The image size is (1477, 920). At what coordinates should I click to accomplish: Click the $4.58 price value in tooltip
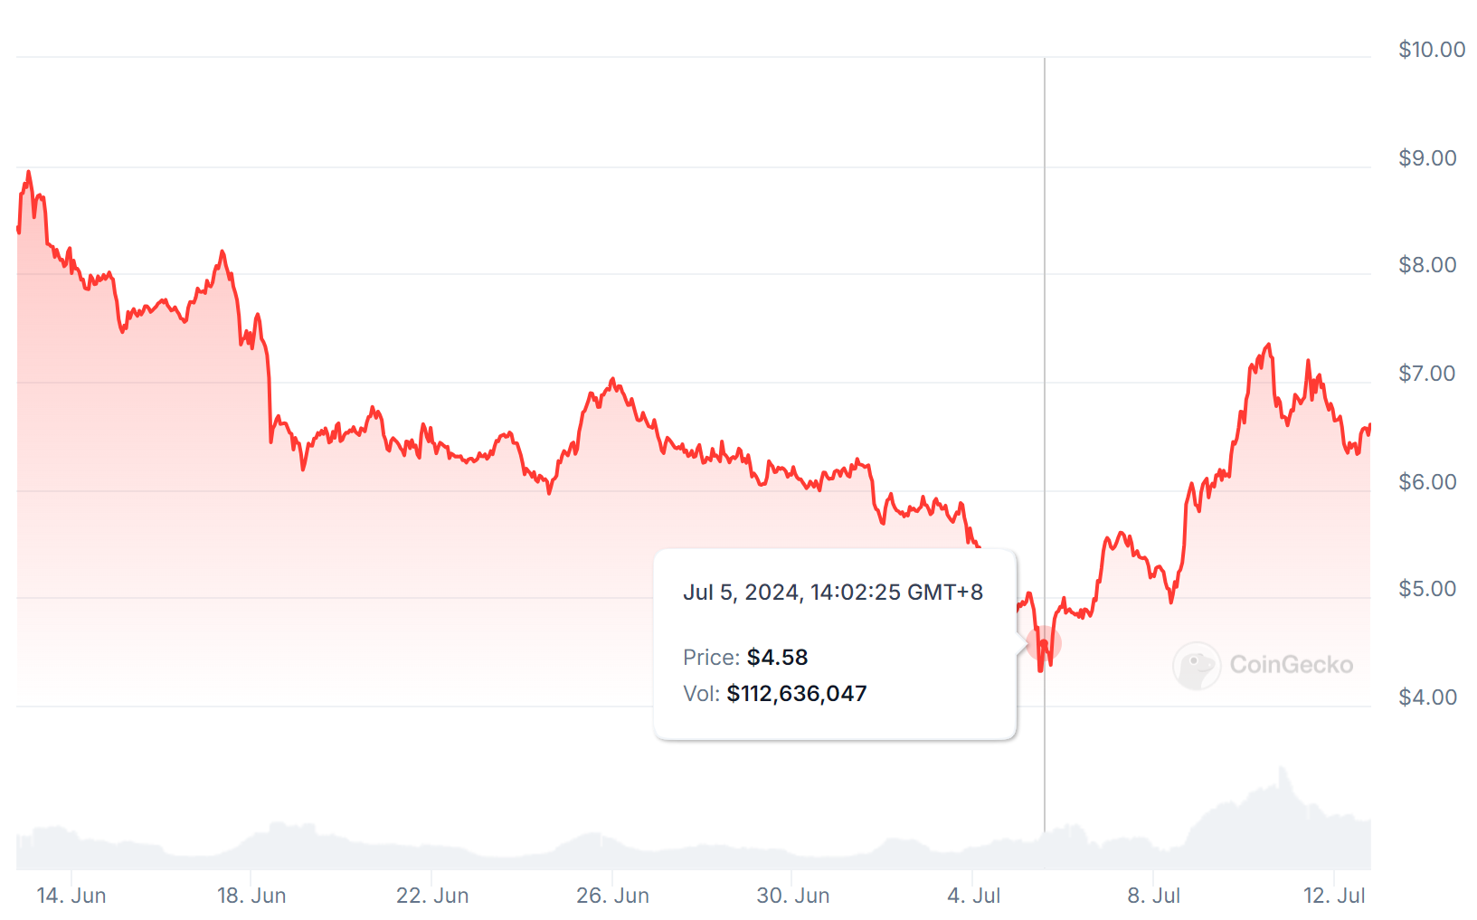[x=777, y=658]
